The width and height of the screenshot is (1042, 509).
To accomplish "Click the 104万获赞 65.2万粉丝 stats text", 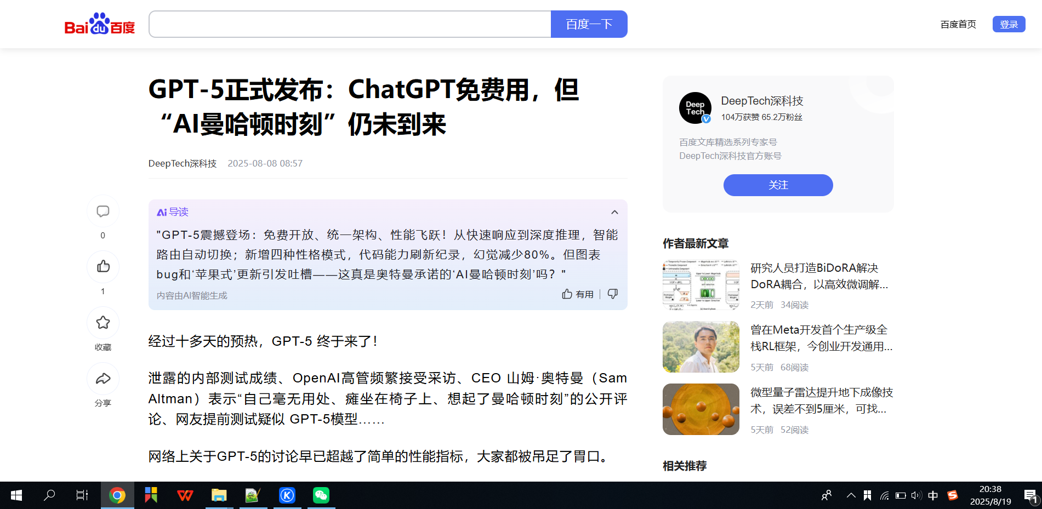I will (762, 117).
